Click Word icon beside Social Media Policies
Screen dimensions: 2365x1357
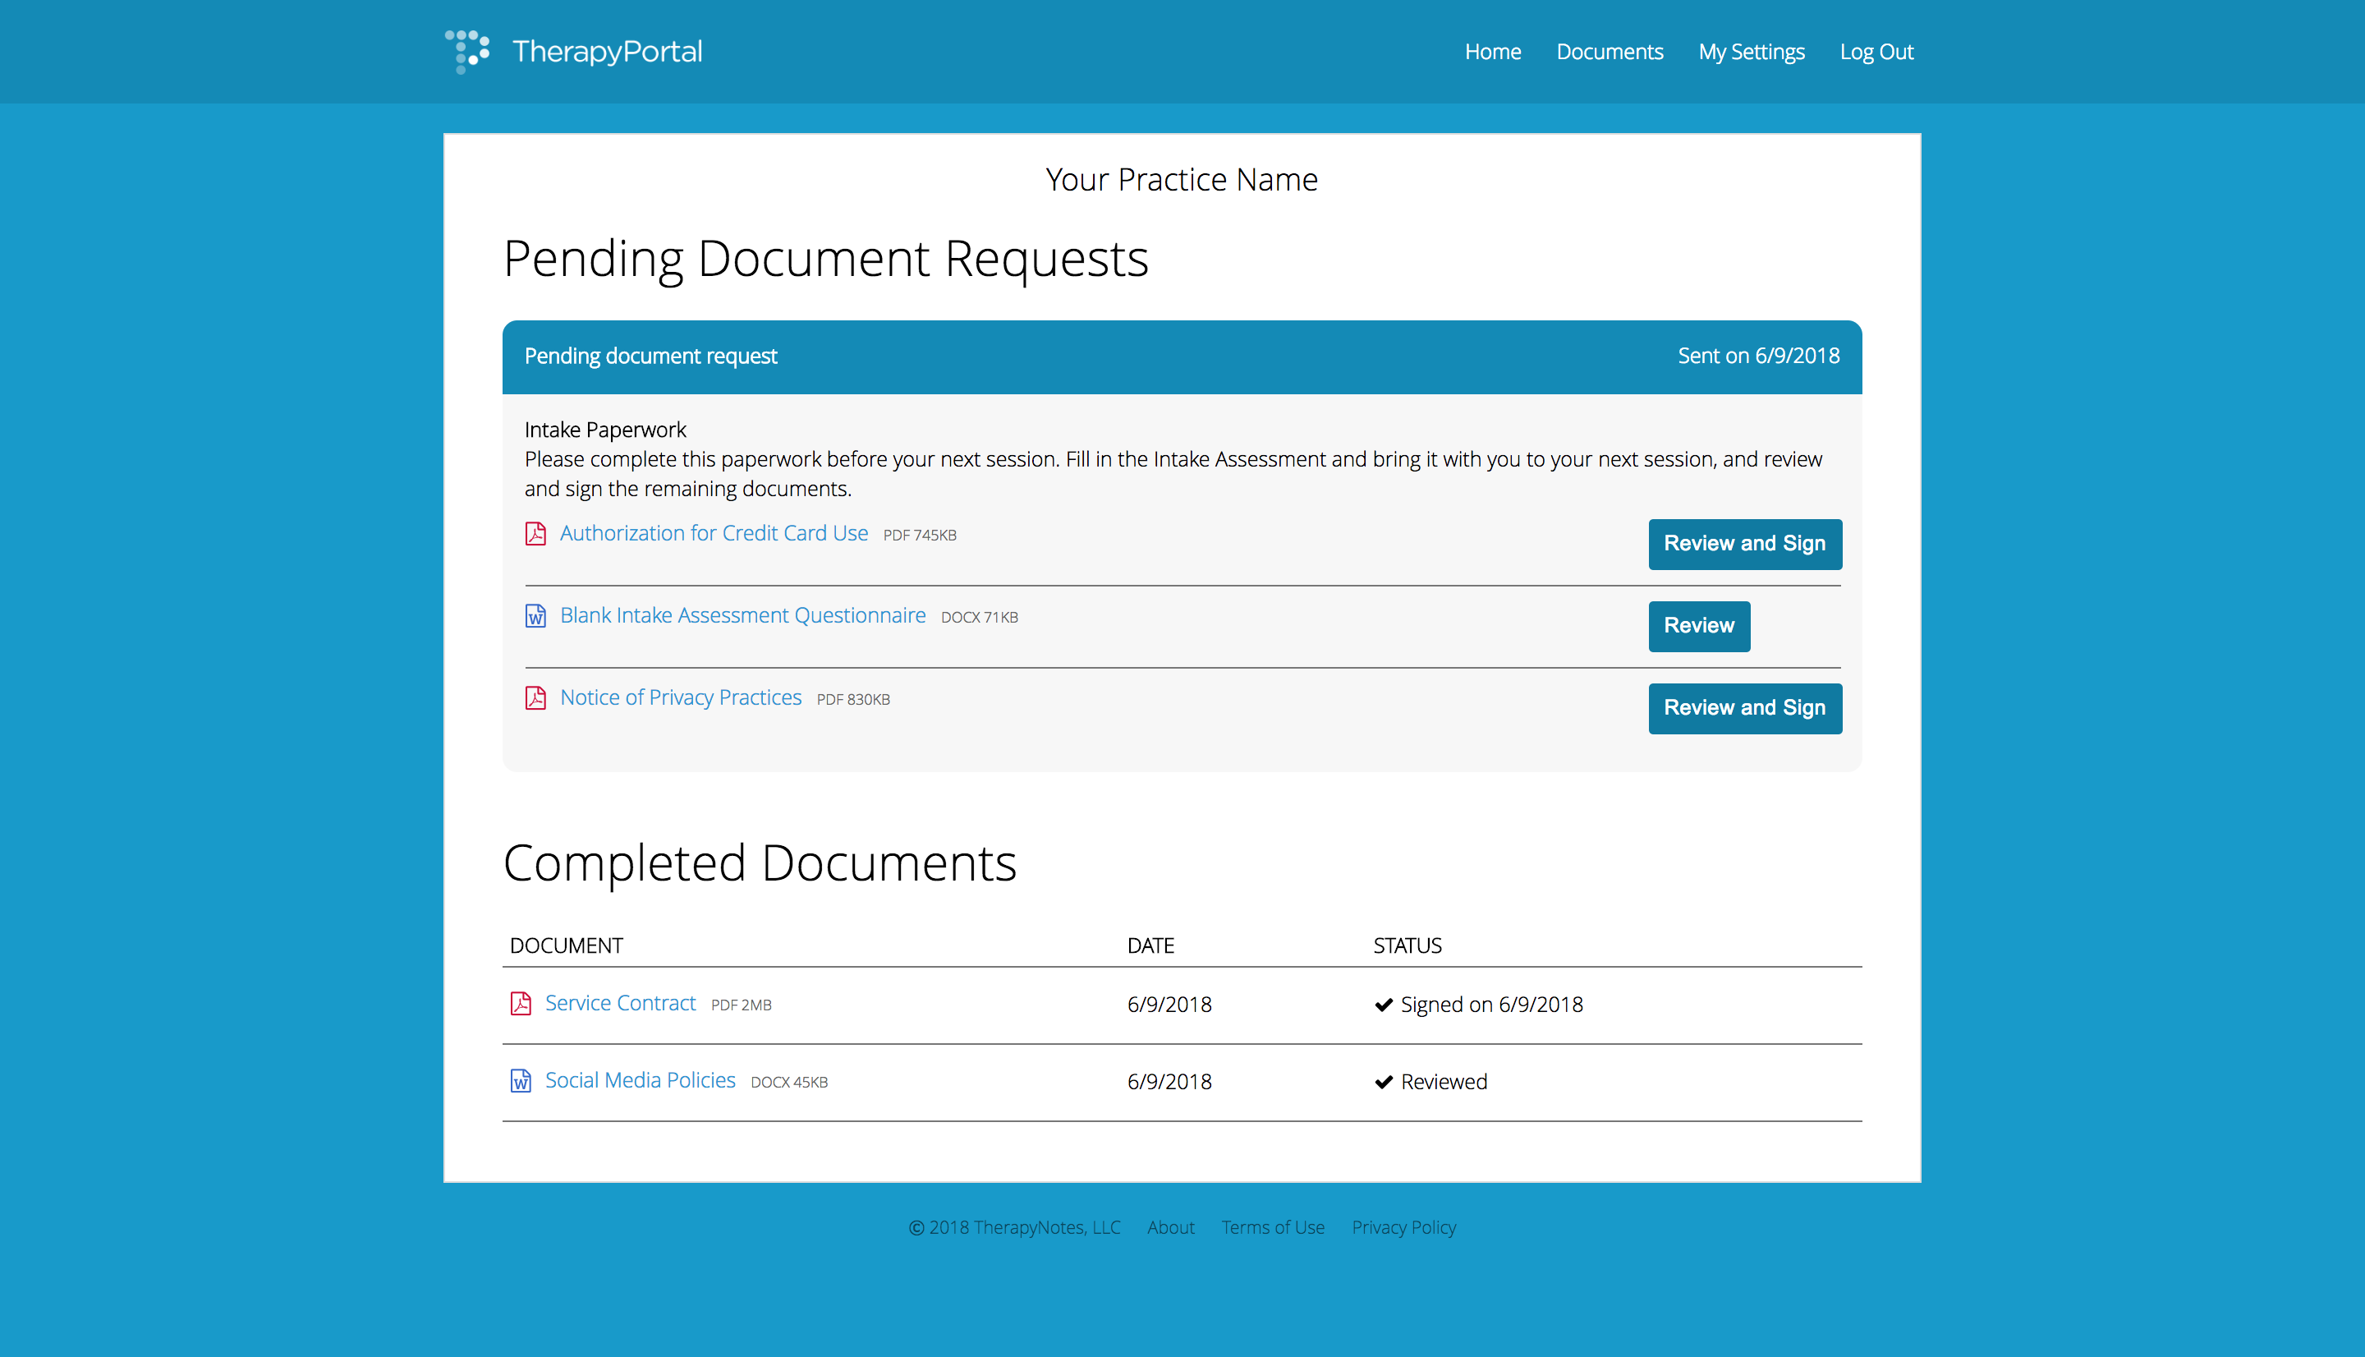point(521,1081)
